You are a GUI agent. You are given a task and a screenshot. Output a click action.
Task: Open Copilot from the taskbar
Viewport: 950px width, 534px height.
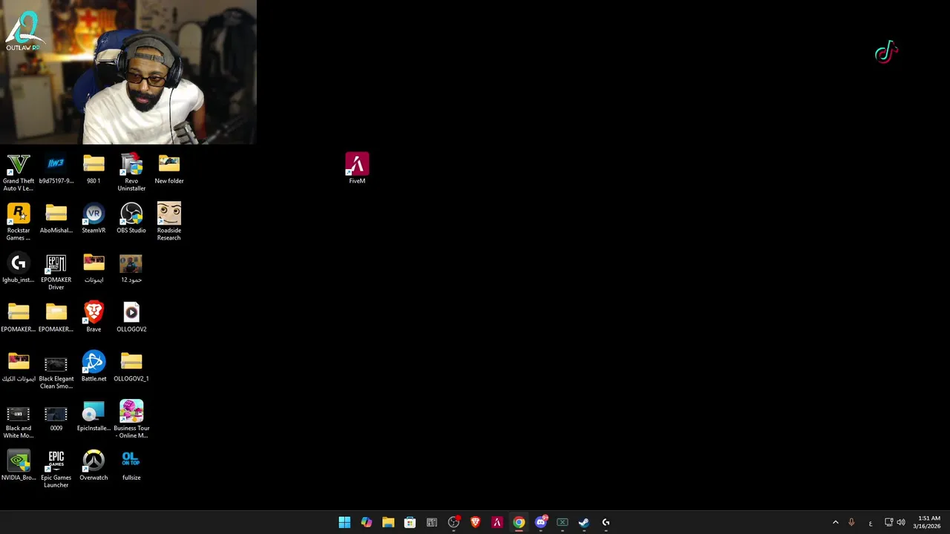367,522
